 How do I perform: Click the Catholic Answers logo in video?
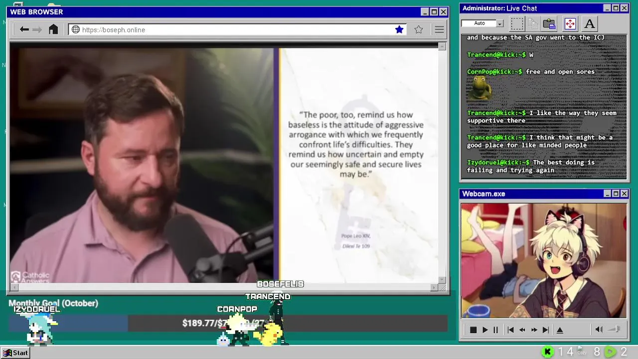coord(30,277)
